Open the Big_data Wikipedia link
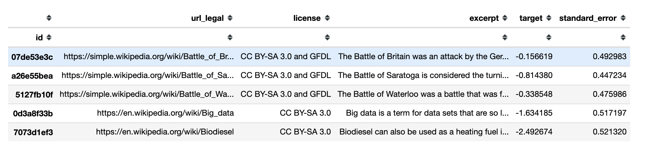The height and width of the screenshot is (158, 645). 165,113
